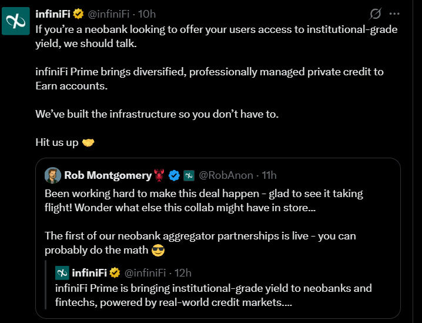Image resolution: width=422 pixels, height=323 pixels.
Task: Click the nested infiniFi Prime quote text
Action: click(x=213, y=295)
